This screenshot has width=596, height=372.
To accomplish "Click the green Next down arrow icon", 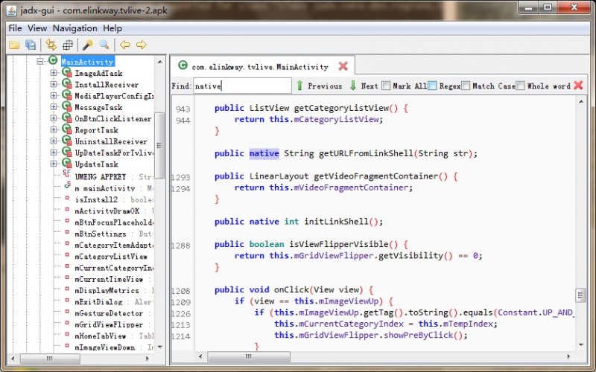I will tap(352, 86).
